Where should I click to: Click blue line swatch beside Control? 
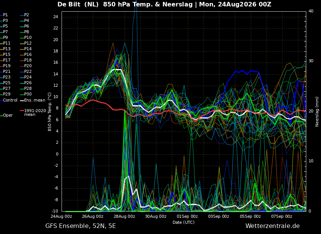pyautogui.click(x=1, y=101)
